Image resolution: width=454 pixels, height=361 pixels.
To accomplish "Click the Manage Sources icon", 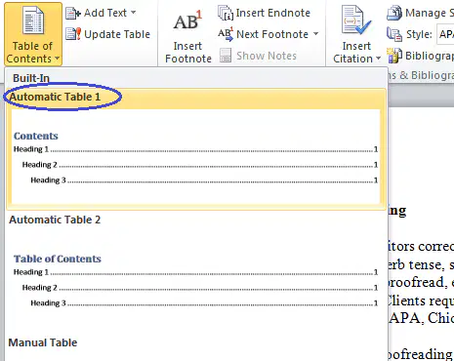I will [x=394, y=13].
